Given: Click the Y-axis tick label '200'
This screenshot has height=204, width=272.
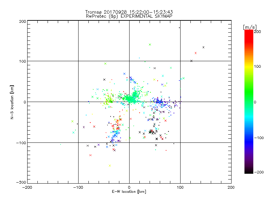Looking at the screenshot, I should [x=22, y=21].
